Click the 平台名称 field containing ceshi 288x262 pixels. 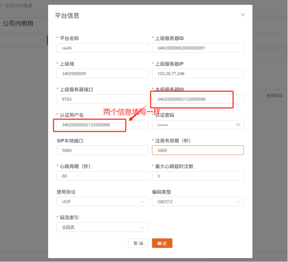point(103,48)
